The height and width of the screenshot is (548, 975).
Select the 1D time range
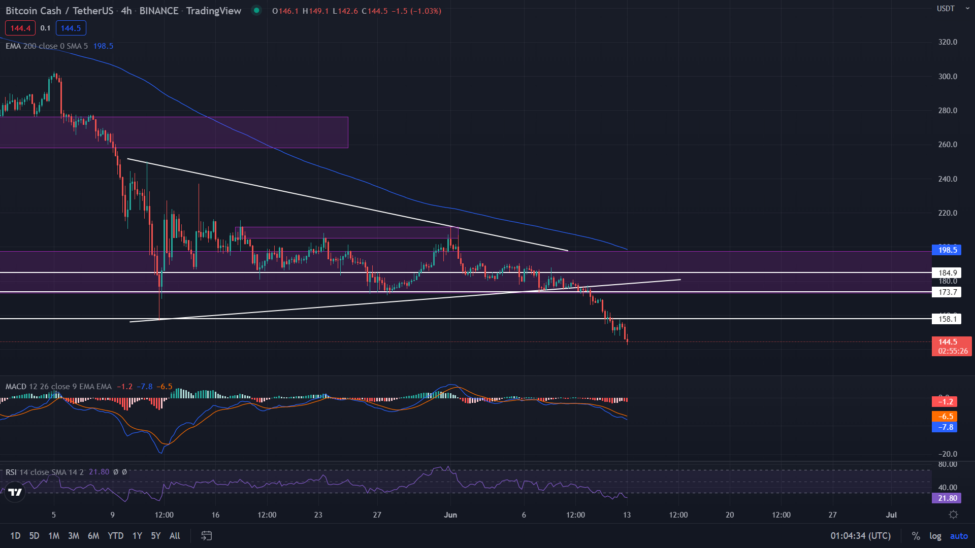pos(15,536)
